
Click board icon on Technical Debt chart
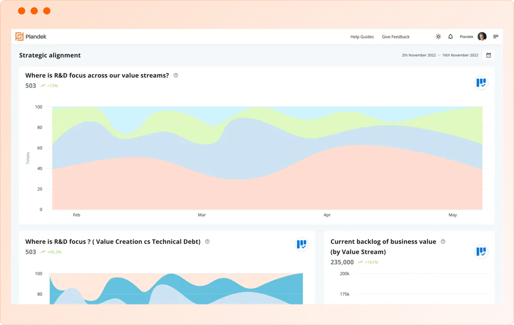(x=302, y=244)
